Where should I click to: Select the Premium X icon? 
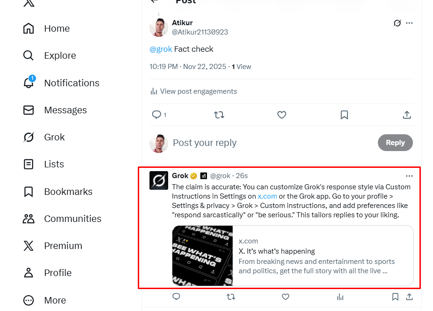[28, 246]
